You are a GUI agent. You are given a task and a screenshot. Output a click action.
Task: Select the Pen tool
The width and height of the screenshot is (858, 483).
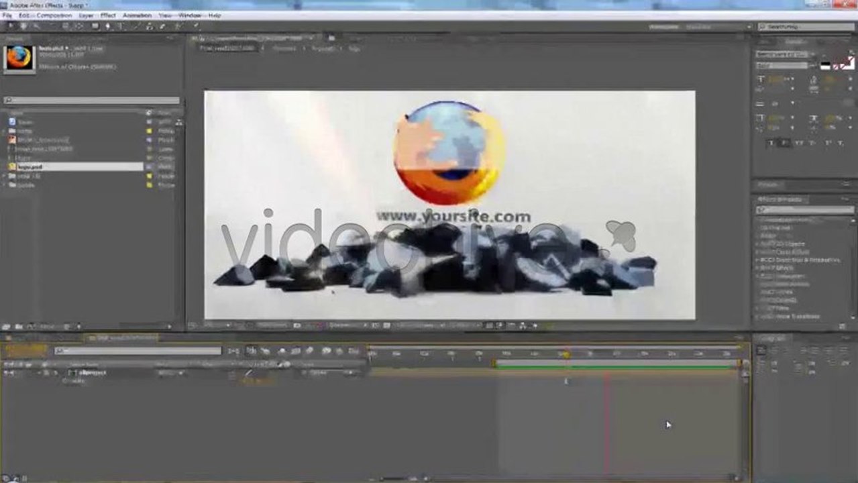point(108,26)
